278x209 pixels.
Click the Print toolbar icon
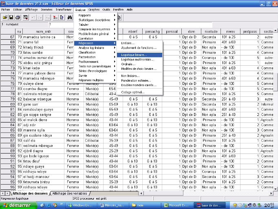pos(18,17)
